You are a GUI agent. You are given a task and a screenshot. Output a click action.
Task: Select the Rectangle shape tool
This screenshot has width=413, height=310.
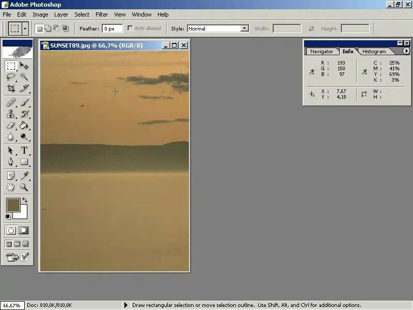24,162
